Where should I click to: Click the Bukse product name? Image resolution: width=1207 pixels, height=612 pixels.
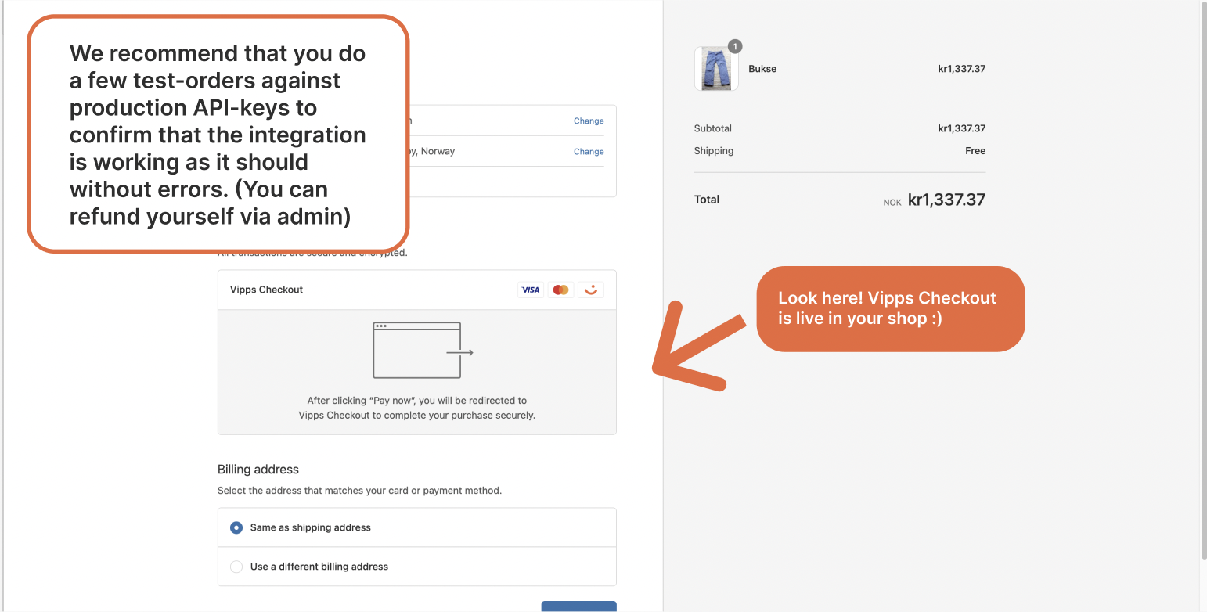coord(762,69)
